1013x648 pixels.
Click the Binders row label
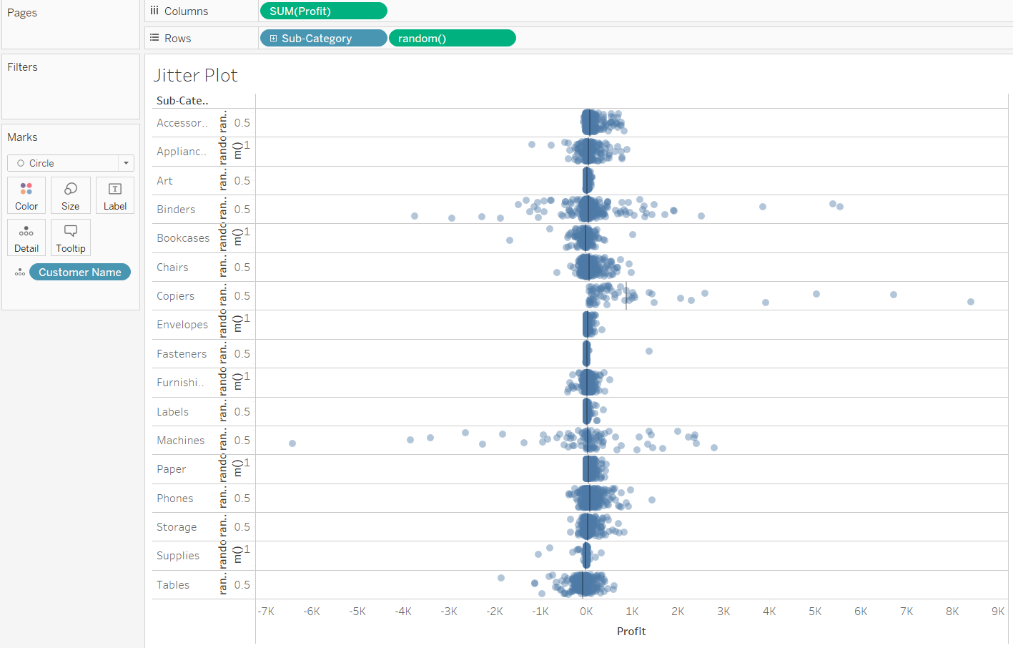176,210
